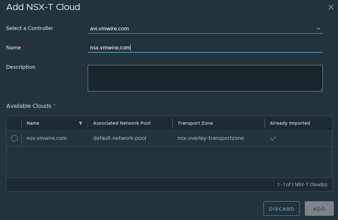Click the Transport Zone column header
Image resolution: width=338 pixels, height=220 pixels.
pos(195,123)
